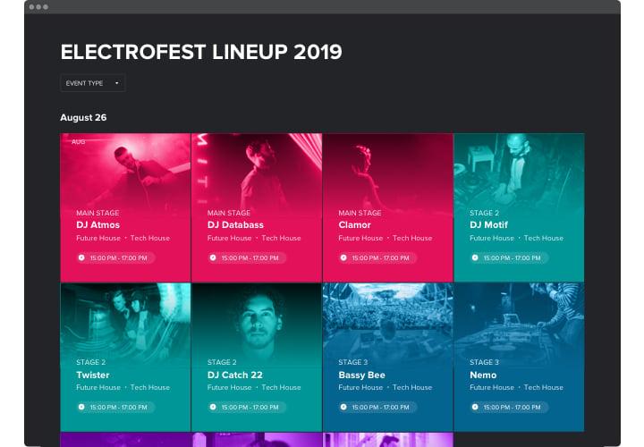Click Future House tag on Bassy Bee card

(x=360, y=387)
